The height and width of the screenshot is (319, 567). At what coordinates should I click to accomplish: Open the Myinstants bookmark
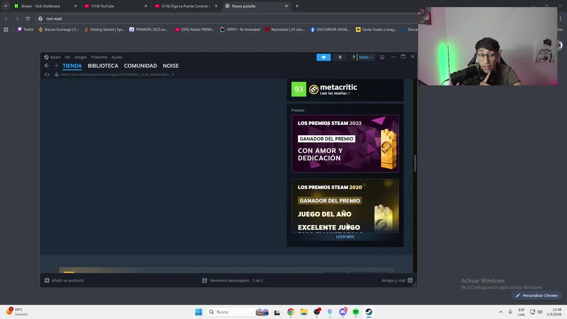point(285,30)
